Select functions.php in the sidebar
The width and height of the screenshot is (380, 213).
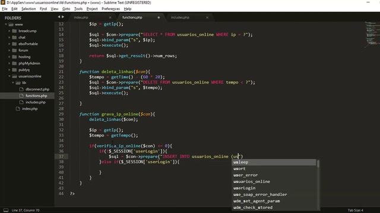pyautogui.click(x=36, y=96)
